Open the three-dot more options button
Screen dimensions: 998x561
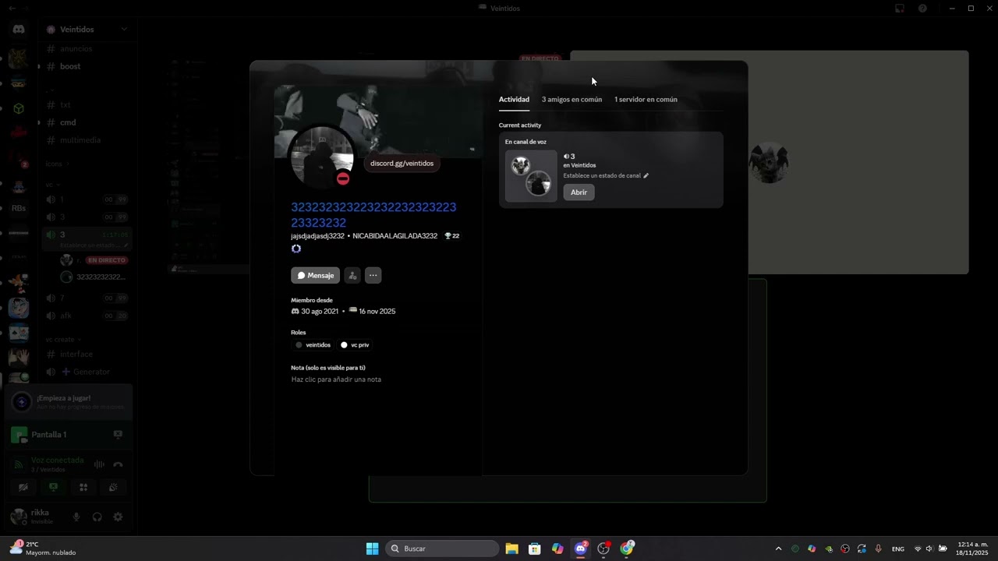[373, 275]
